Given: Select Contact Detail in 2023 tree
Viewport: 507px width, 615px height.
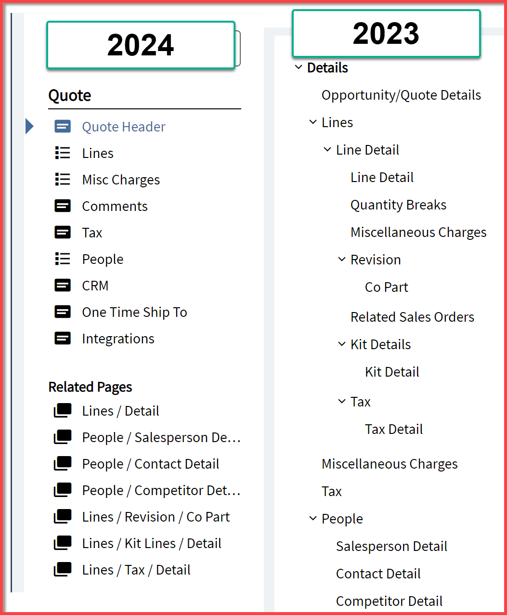Looking at the screenshot, I should click(378, 574).
